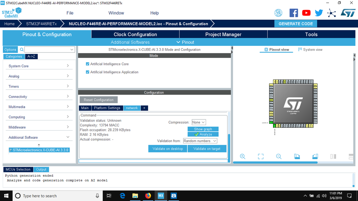Click the 10 years anniversary badge
The width and height of the screenshot is (358, 201).
(x=278, y=13)
